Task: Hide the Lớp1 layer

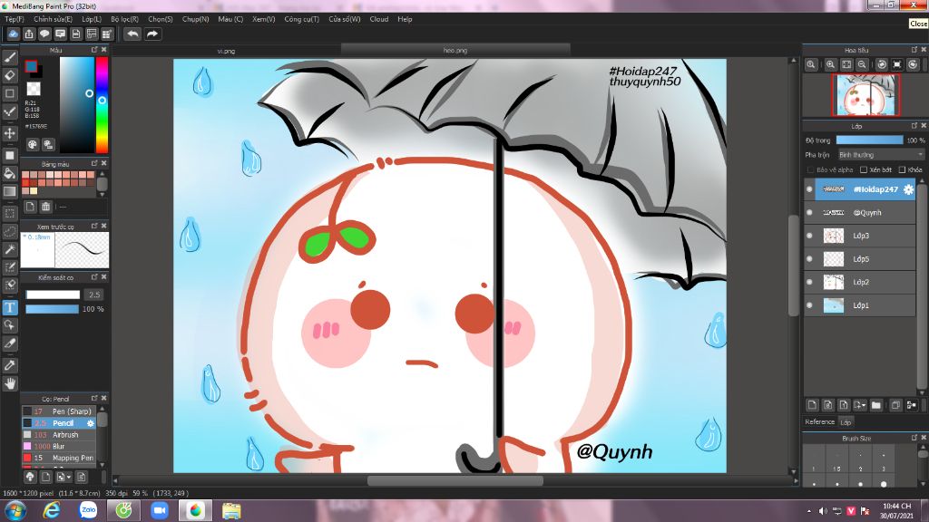Action: point(810,305)
